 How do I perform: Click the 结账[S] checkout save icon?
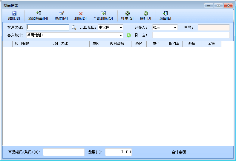[14, 13]
